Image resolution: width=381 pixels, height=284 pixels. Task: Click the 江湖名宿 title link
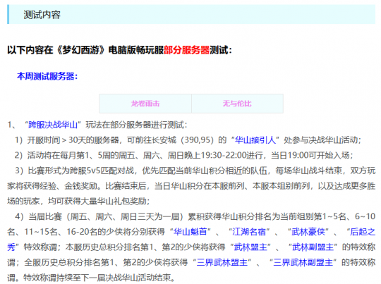249,232
